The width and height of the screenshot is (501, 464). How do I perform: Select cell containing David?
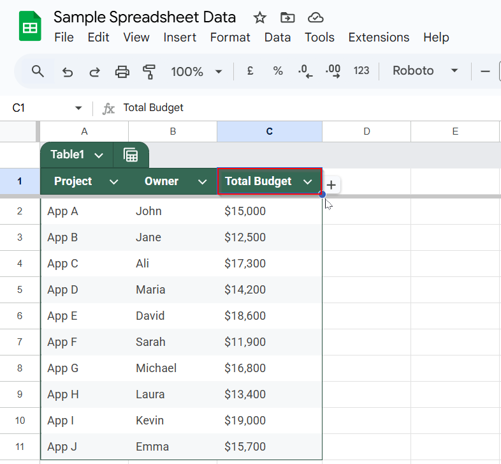[173, 316]
